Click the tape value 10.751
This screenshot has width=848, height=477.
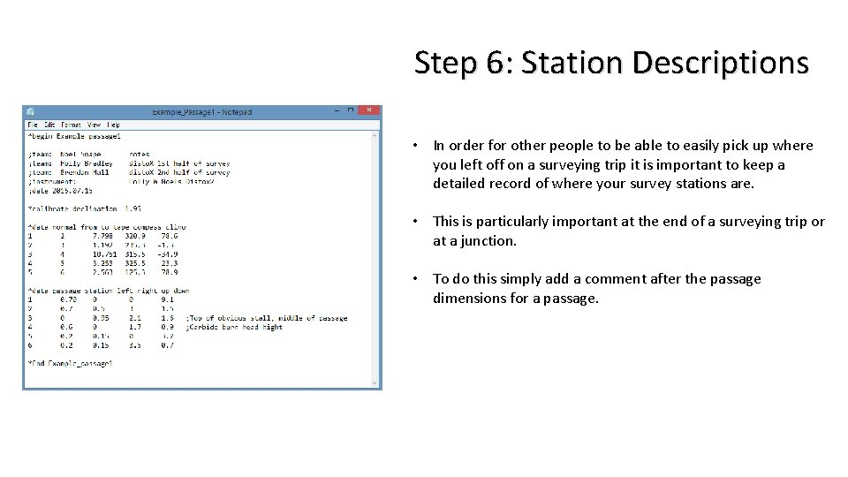104,254
